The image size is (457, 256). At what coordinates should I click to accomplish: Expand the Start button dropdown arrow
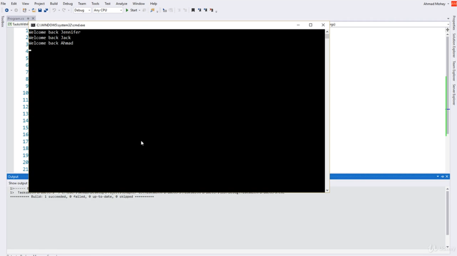point(140,10)
